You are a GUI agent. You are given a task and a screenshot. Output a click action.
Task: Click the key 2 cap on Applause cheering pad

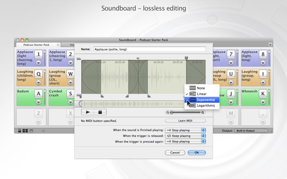[71, 54]
